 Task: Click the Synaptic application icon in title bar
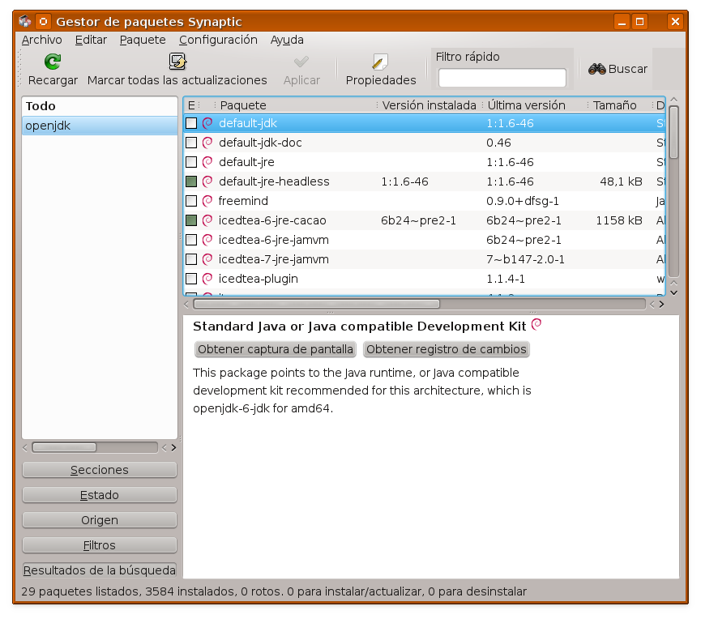(x=25, y=21)
